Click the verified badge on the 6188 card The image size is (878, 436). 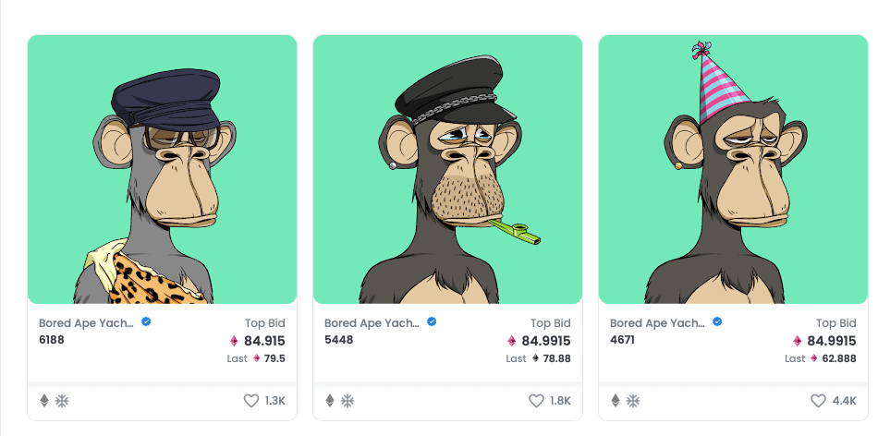(146, 322)
